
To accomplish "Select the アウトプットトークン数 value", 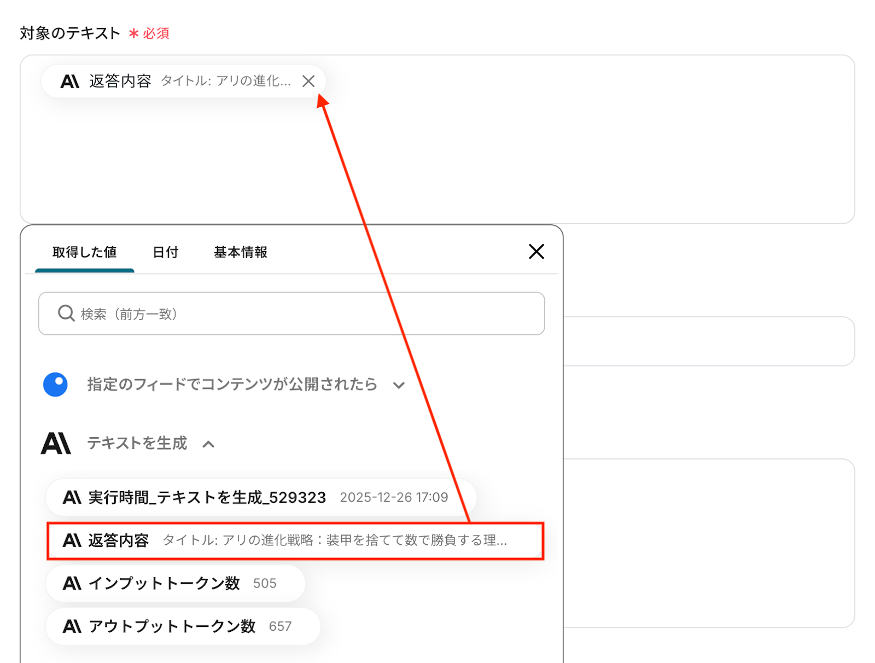I will coord(183,626).
